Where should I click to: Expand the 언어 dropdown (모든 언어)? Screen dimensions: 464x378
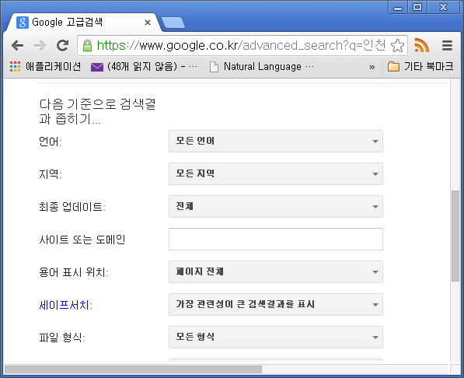(x=276, y=142)
